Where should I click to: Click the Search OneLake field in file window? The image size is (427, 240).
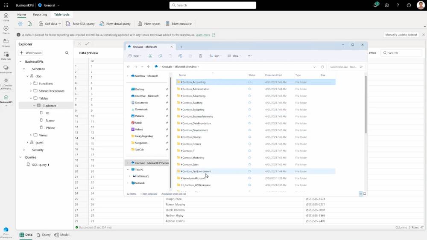click(346, 67)
